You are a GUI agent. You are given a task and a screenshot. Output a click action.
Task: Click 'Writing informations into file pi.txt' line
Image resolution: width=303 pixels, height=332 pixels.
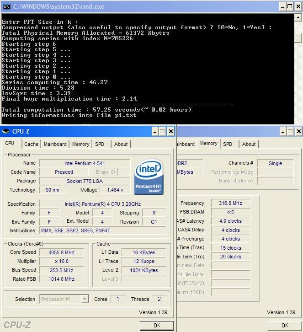[69, 115]
